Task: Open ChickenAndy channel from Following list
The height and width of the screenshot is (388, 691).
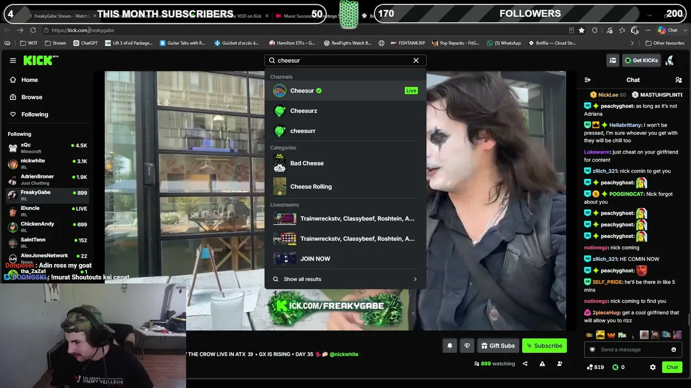Action: (x=48, y=226)
